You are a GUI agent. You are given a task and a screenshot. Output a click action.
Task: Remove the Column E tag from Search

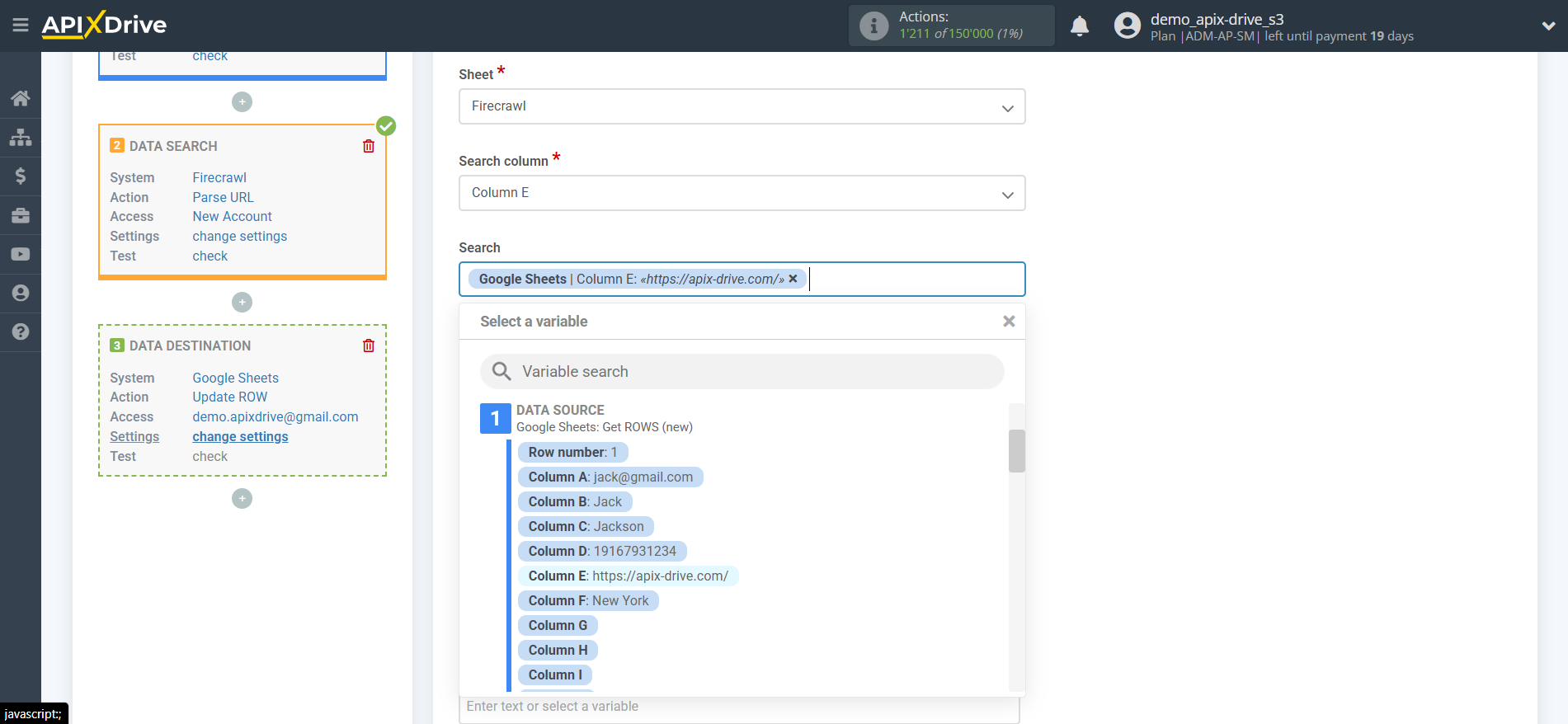[x=793, y=279]
